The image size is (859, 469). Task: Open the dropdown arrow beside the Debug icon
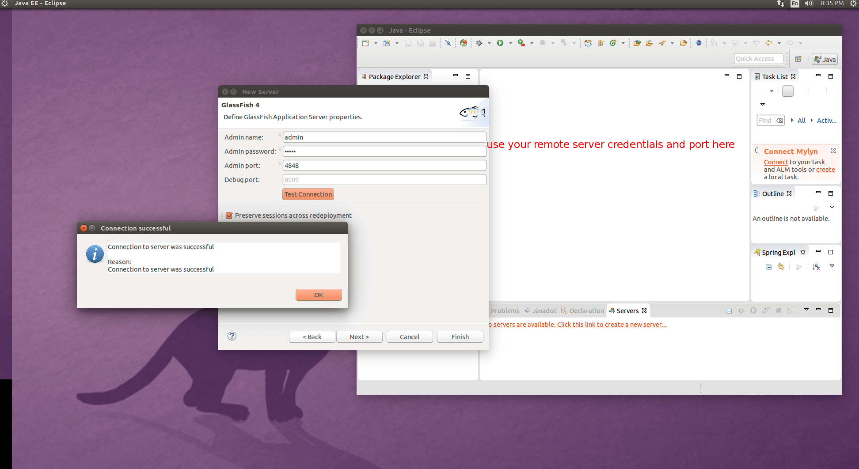click(489, 43)
